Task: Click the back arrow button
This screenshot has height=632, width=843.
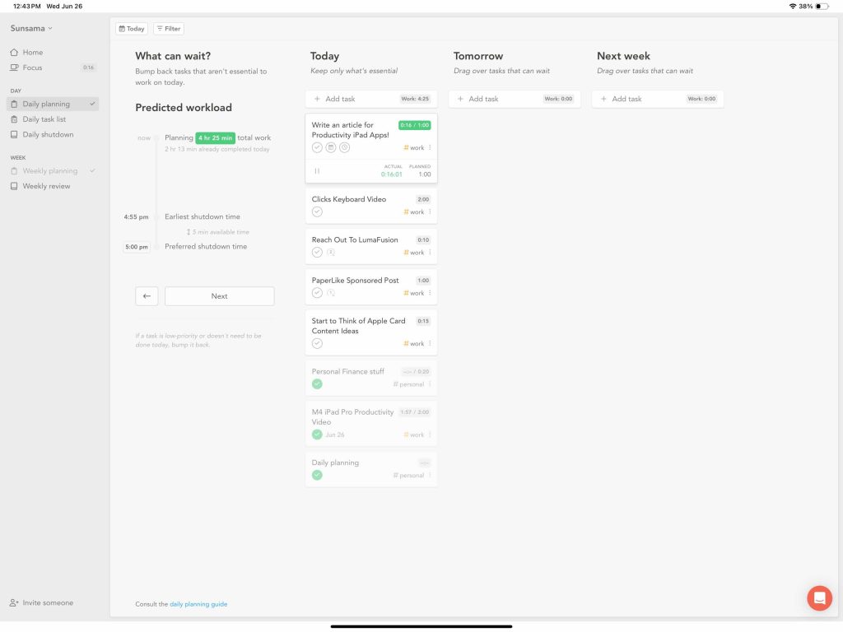Action: (x=147, y=296)
